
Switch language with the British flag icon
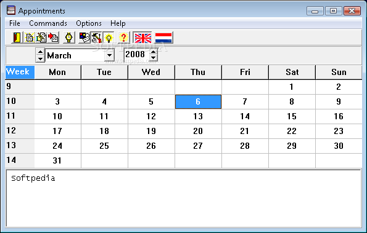tap(142, 38)
